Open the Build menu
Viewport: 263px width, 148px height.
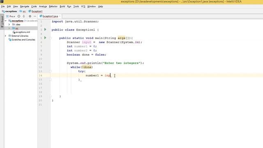[x=62, y=7]
